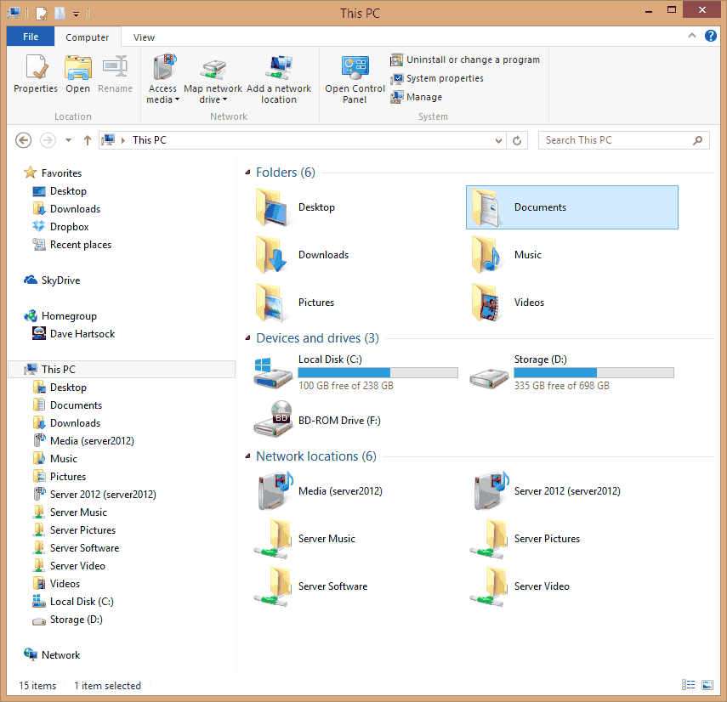The height and width of the screenshot is (702, 727).
Task: Click Add a network location
Action: point(279,79)
